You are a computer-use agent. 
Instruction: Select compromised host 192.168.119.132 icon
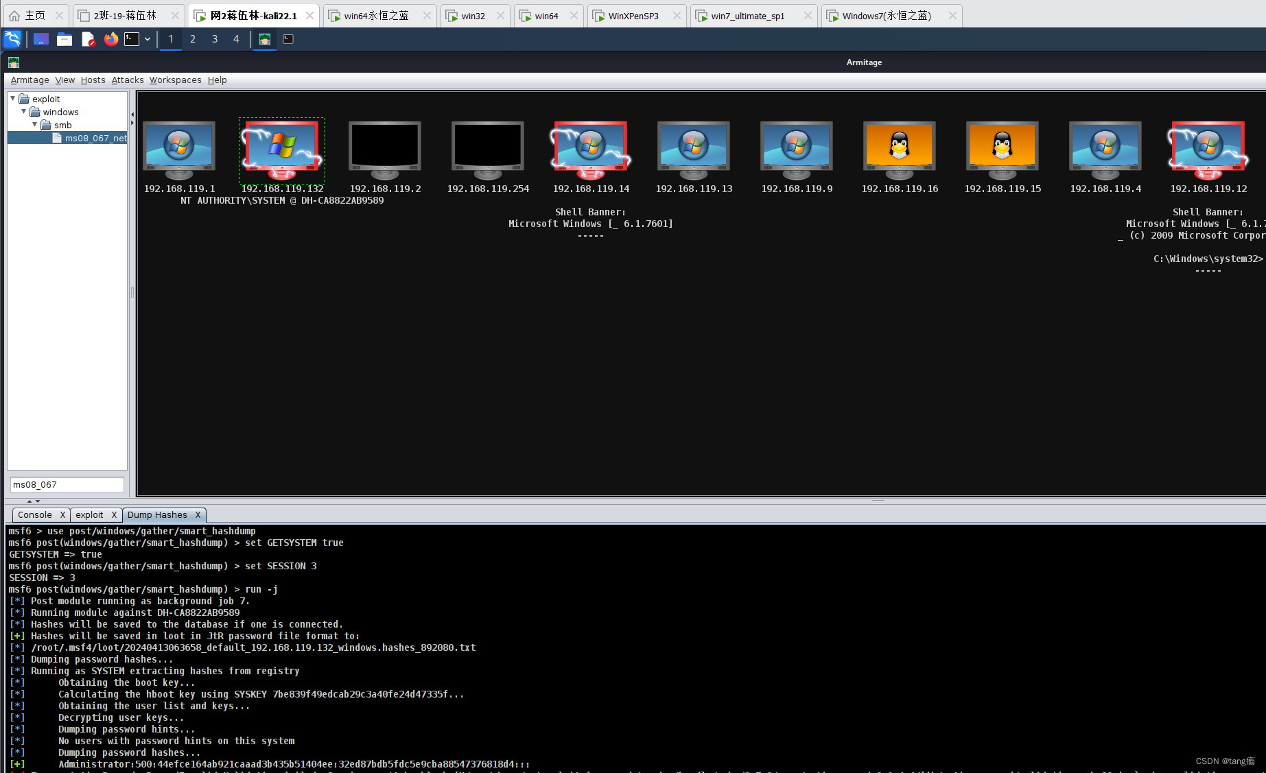click(x=282, y=150)
